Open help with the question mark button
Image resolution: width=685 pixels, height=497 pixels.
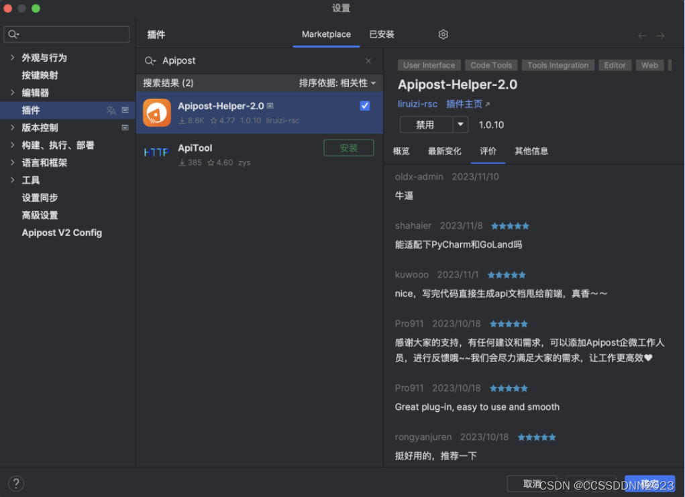pos(16,483)
